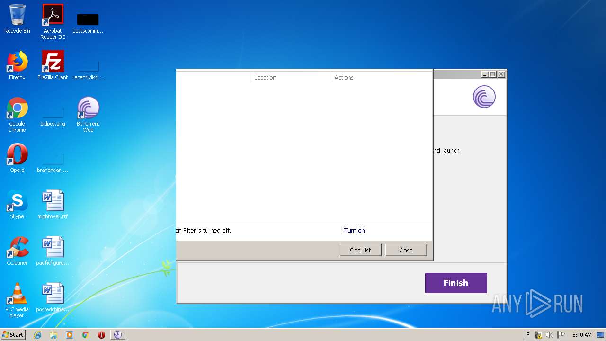The image size is (606, 341).
Task: Open the Chrome taskbar icon
Action: [85, 335]
